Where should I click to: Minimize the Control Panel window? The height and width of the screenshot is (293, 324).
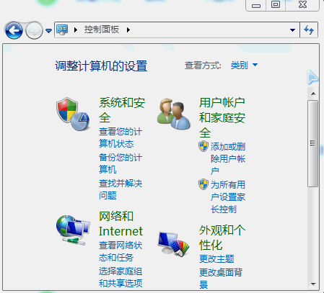(x=256, y=5)
